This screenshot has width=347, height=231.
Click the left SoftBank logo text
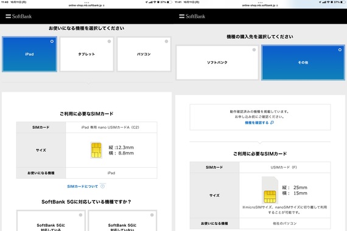[22, 16]
